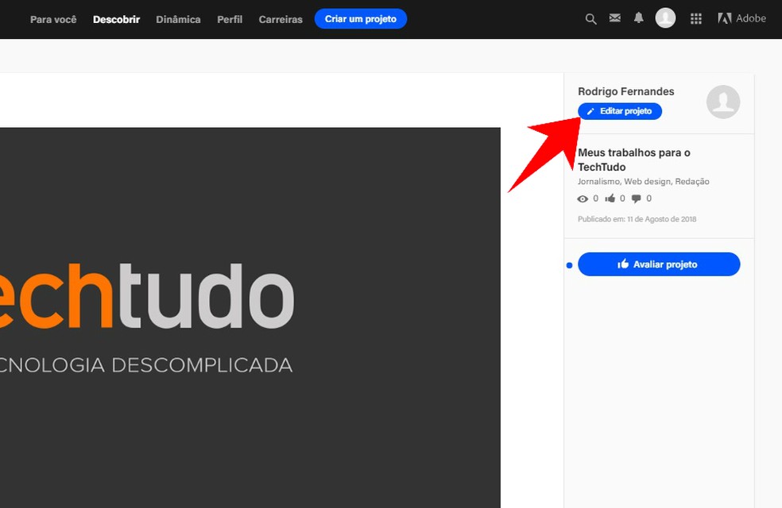782x508 pixels.
Task: Open the Carreiras page
Action: pyautogui.click(x=280, y=19)
